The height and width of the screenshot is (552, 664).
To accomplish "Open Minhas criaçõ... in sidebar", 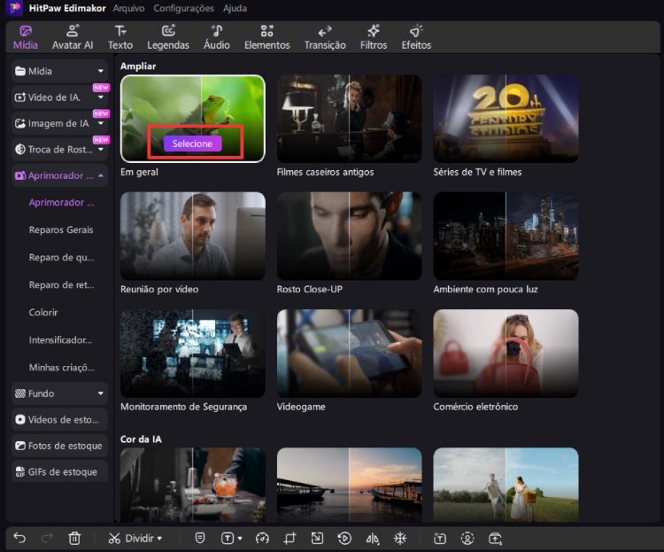I will click(x=61, y=368).
